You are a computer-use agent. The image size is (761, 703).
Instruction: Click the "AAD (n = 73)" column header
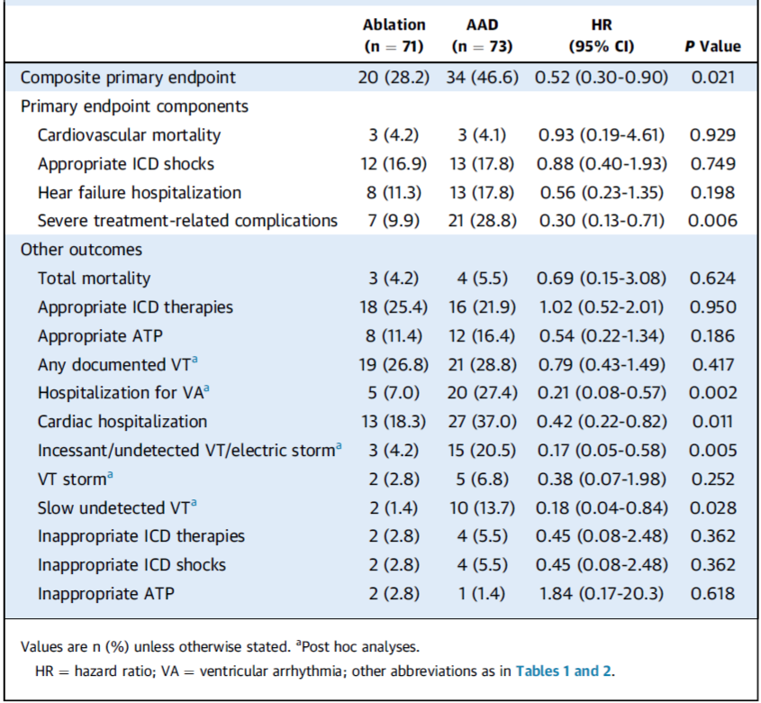coord(482,35)
